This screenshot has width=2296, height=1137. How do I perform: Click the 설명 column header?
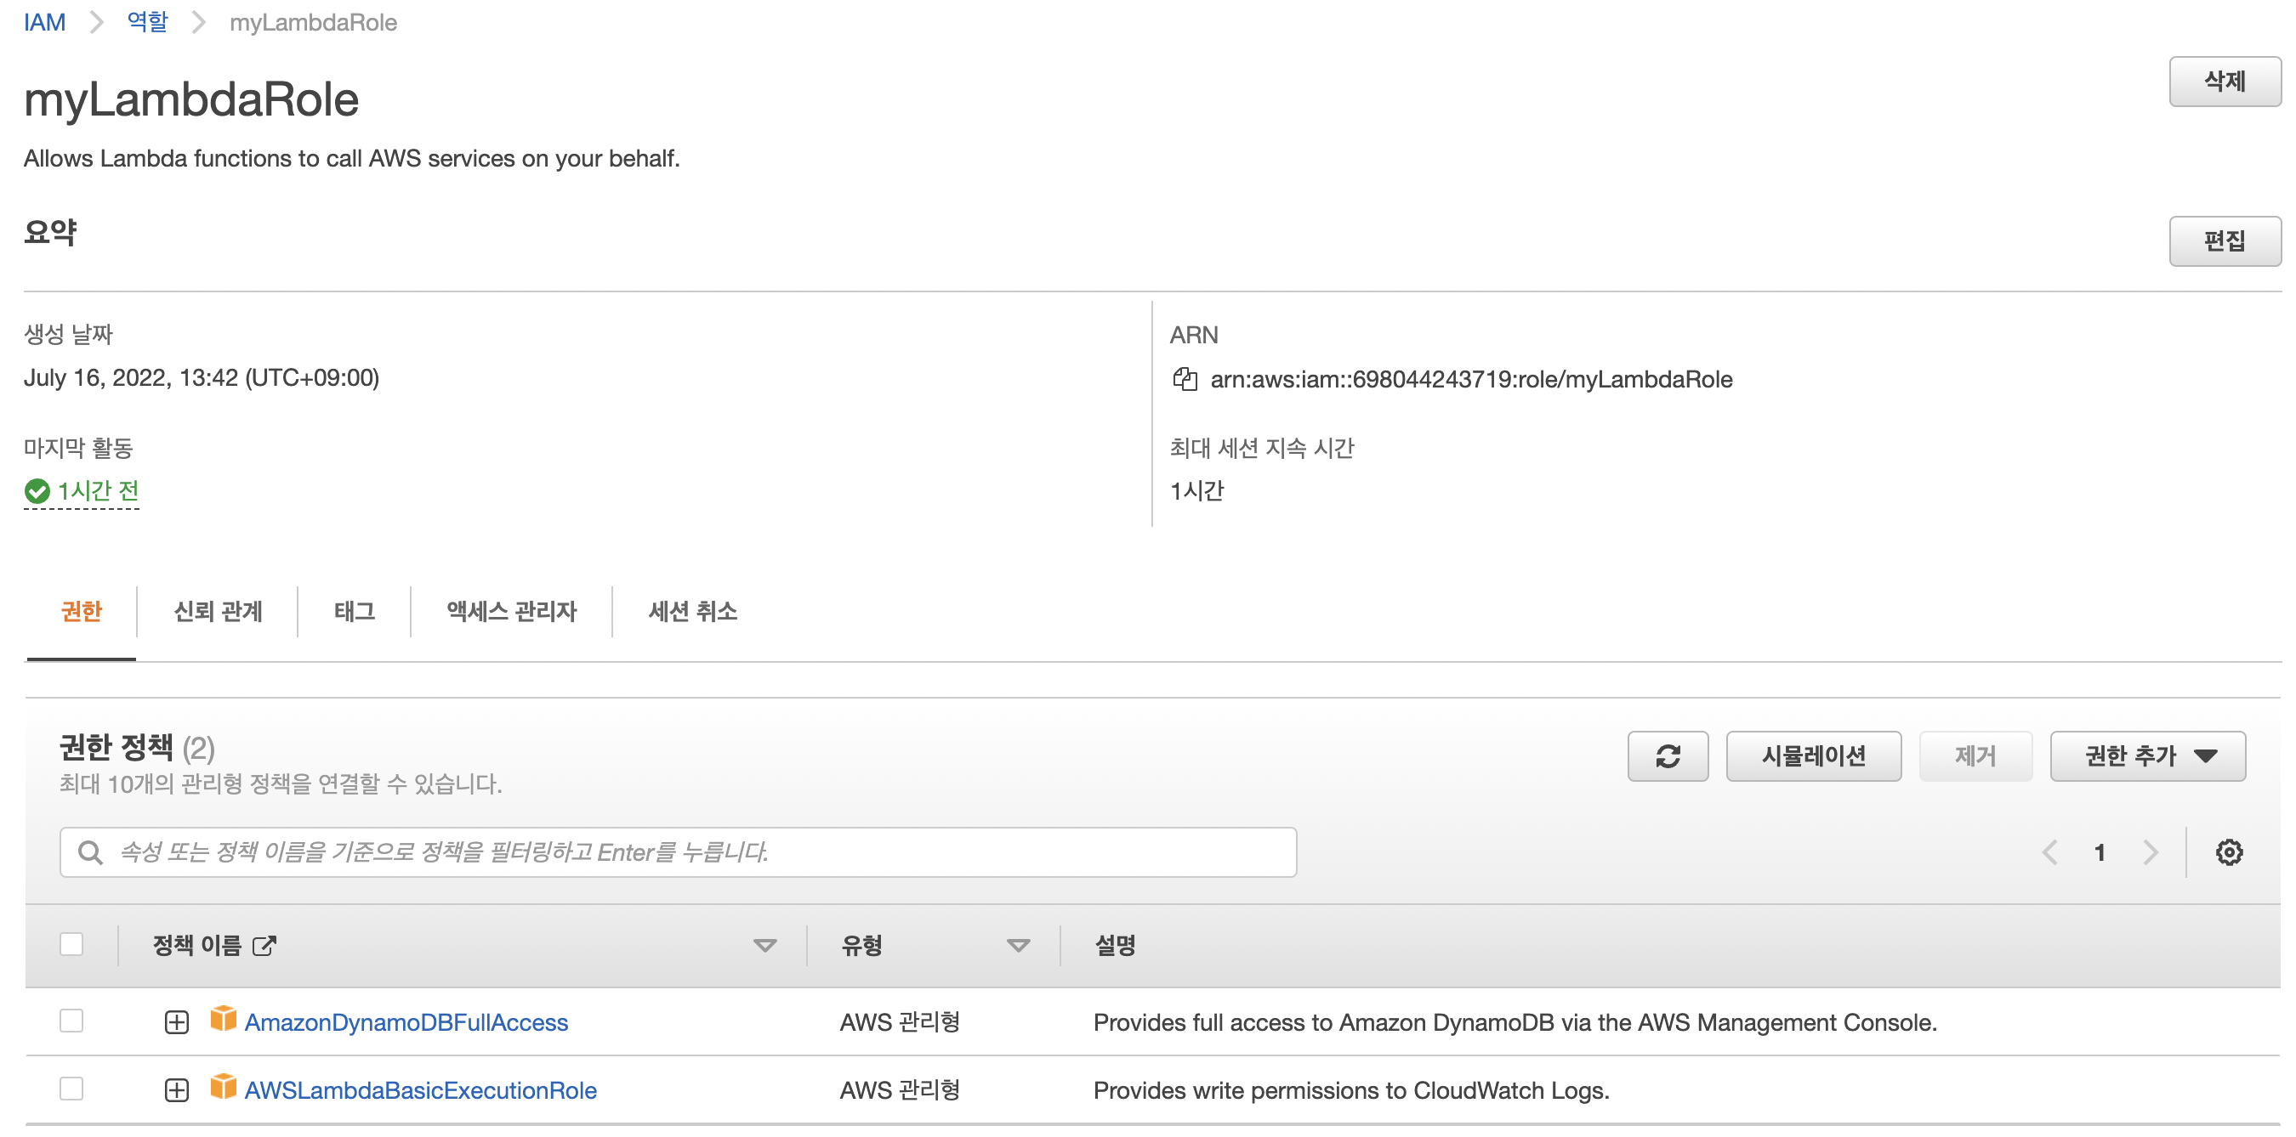click(x=1114, y=946)
